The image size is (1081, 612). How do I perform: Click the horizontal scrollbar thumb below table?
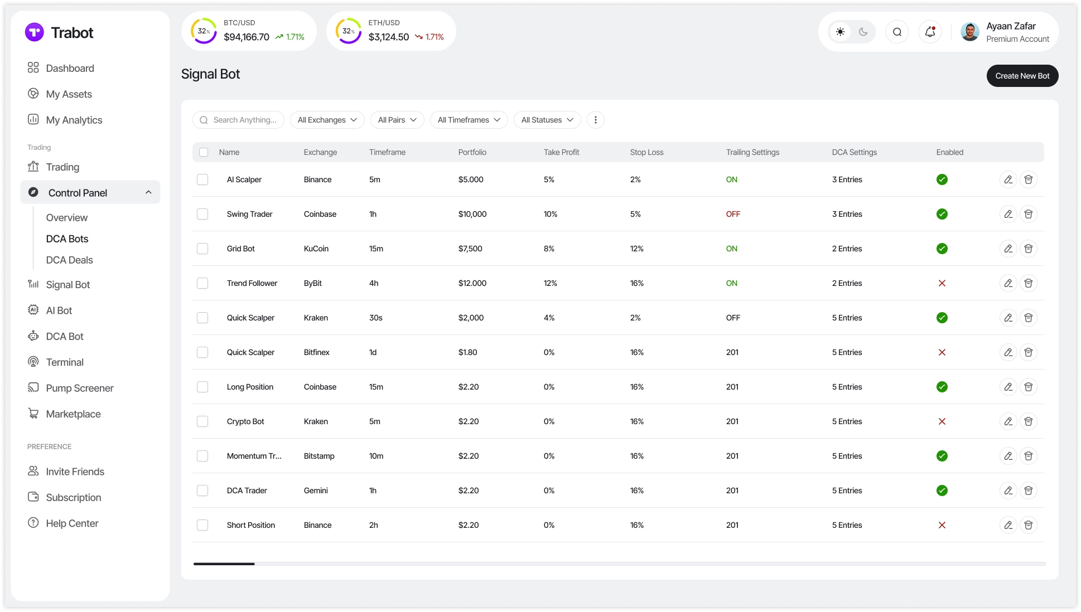(224, 564)
